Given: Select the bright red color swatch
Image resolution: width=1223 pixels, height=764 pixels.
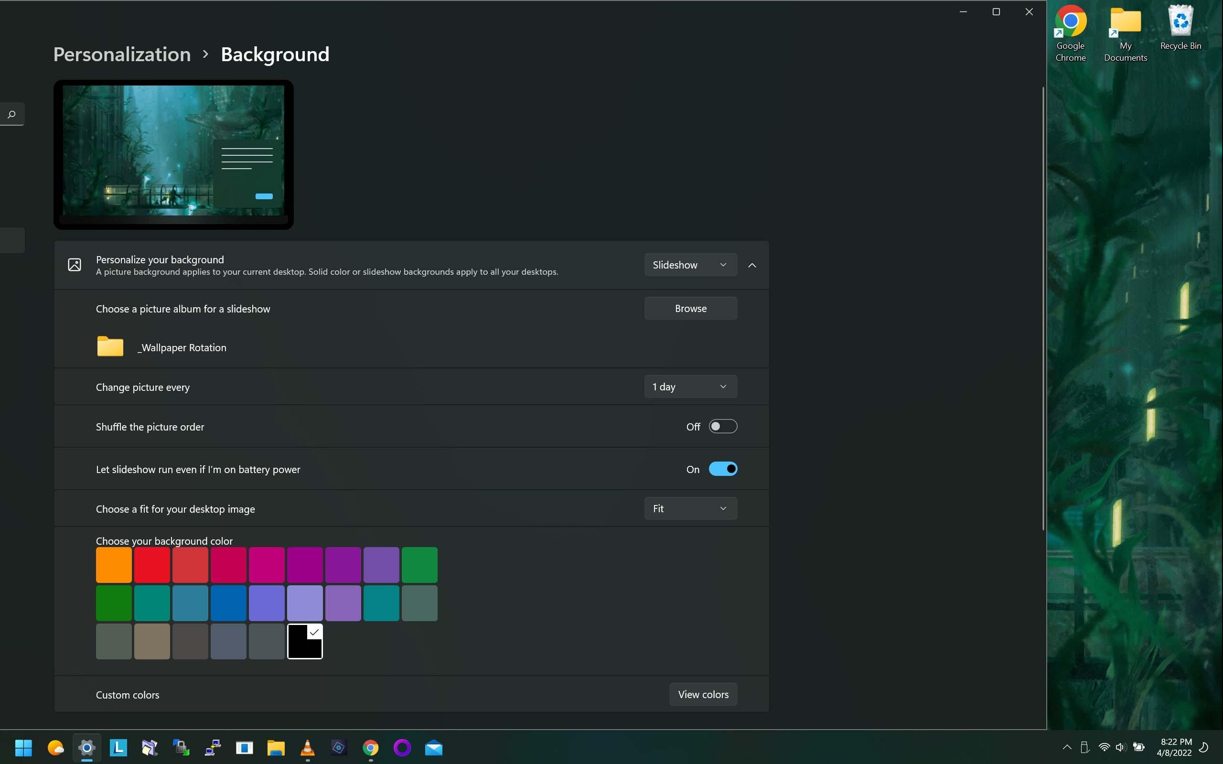Looking at the screenshot, I should (152, 565).
